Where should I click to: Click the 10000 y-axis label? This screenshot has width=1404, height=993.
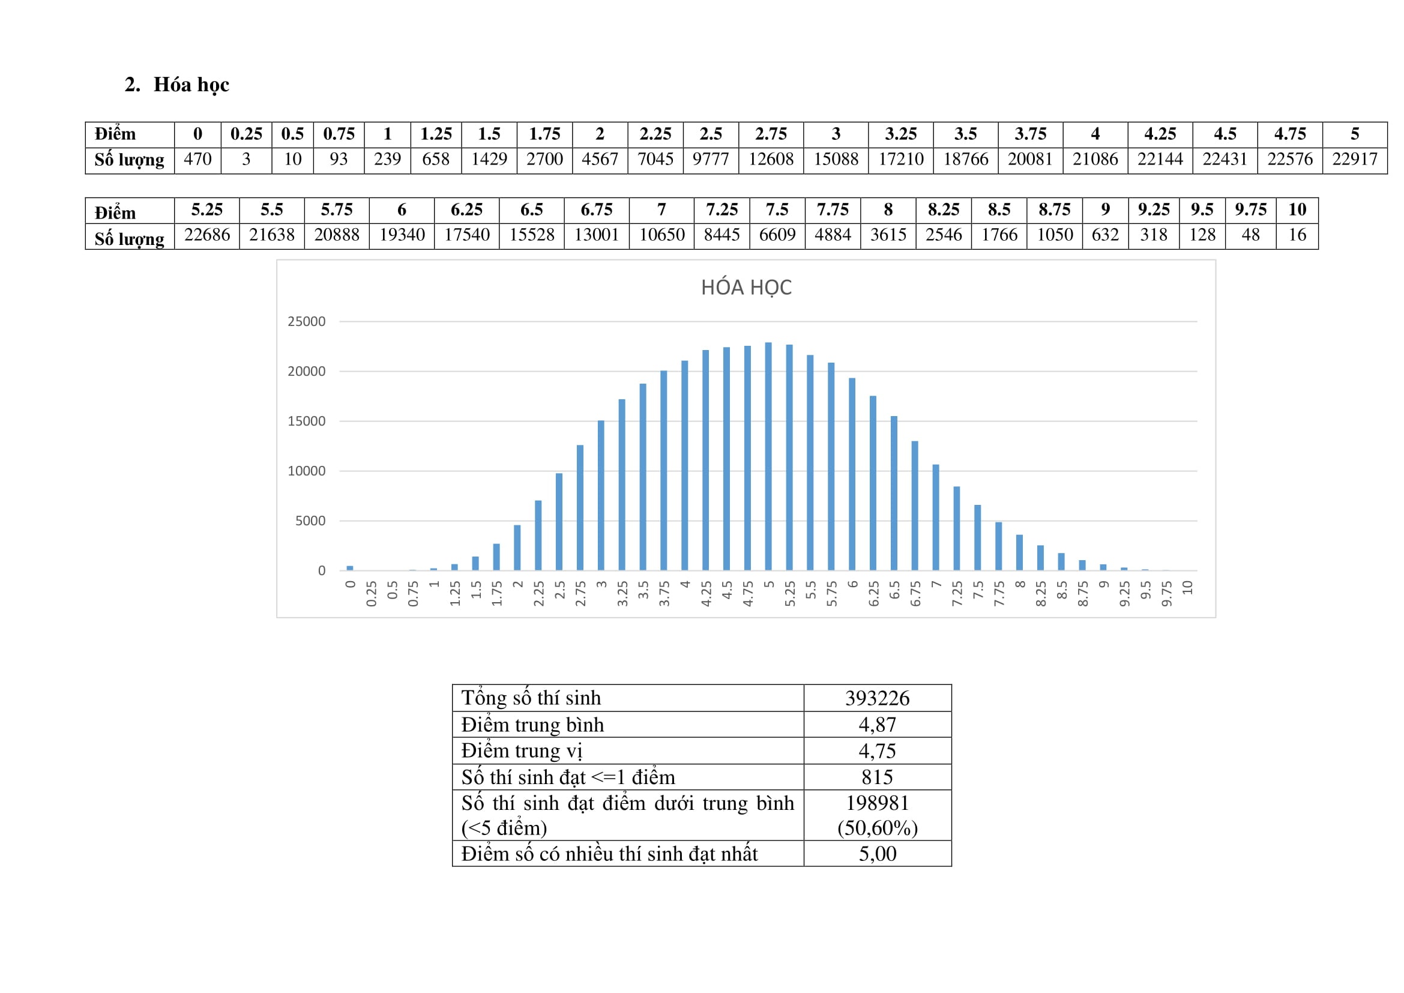pos(306,471)
